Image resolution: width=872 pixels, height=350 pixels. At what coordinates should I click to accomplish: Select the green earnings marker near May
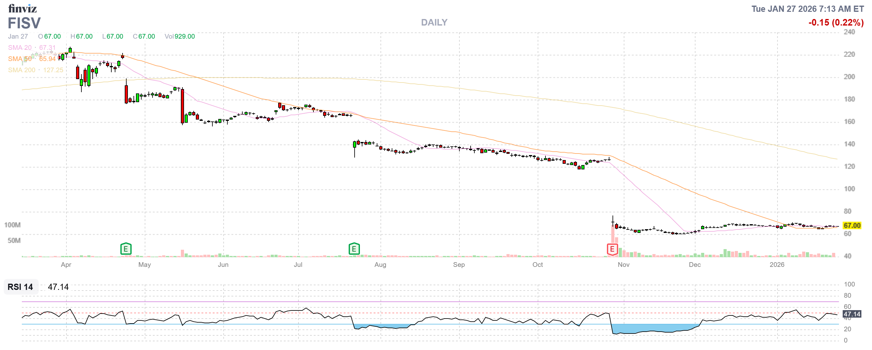[x=126, y=249]
